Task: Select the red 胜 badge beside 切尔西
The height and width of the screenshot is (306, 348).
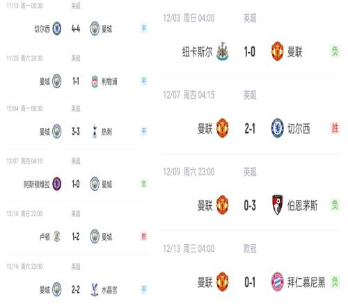Action: pos(335,128)
